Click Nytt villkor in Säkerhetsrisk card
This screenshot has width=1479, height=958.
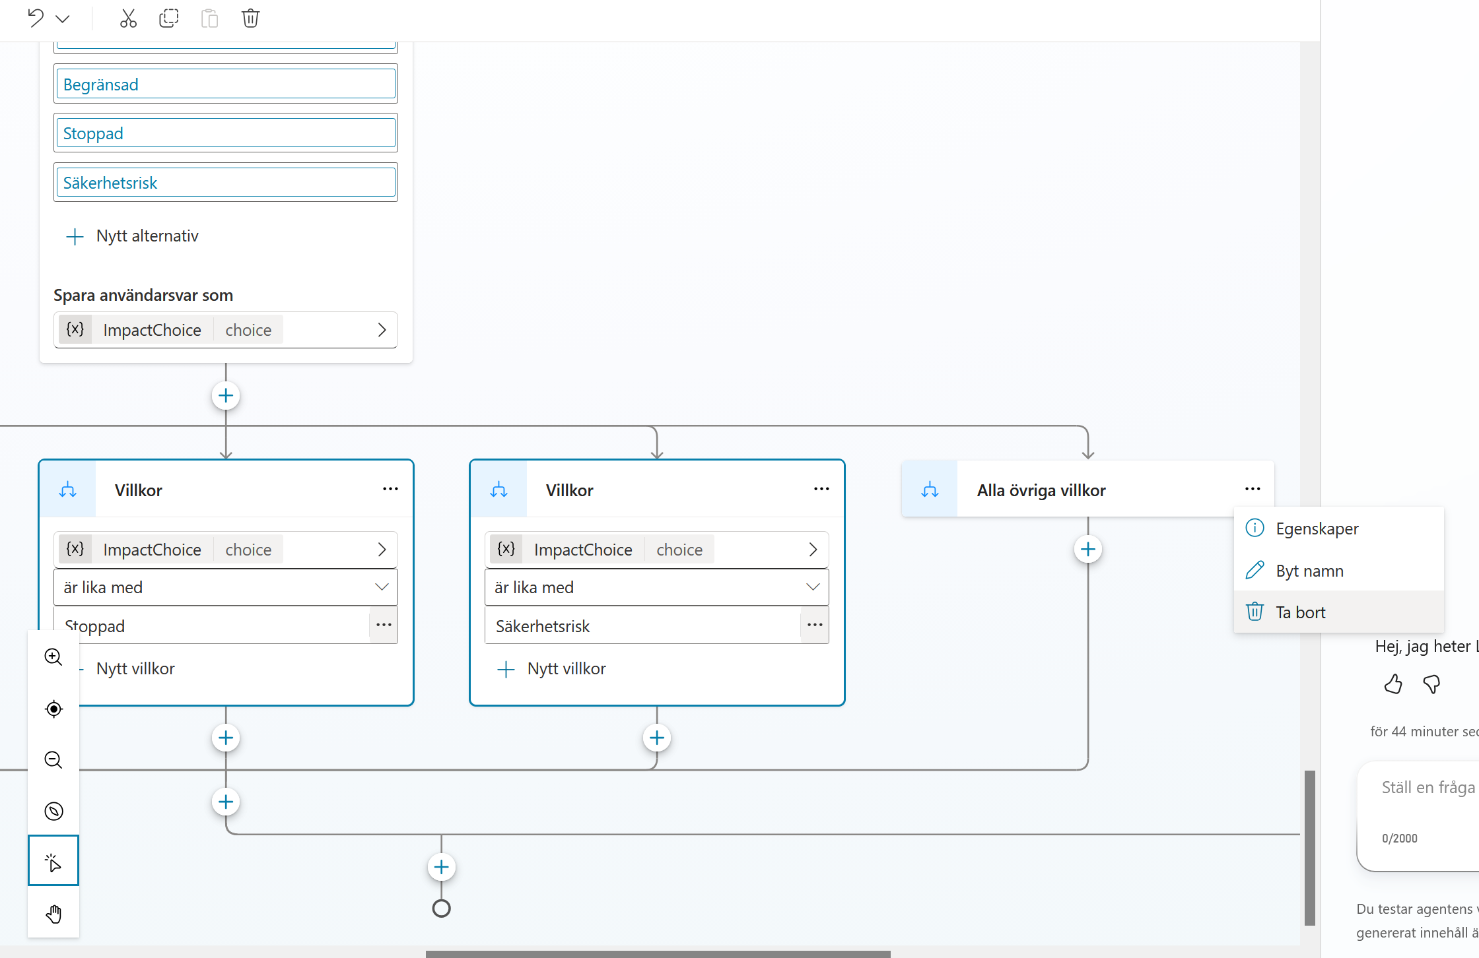(x=551, y=669)
